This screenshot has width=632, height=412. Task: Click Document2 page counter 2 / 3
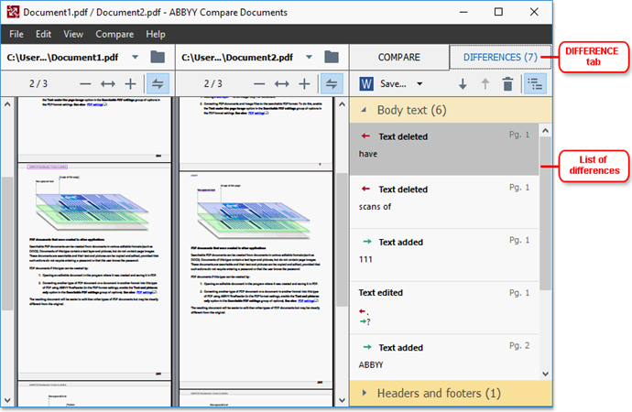click(212, 83)
